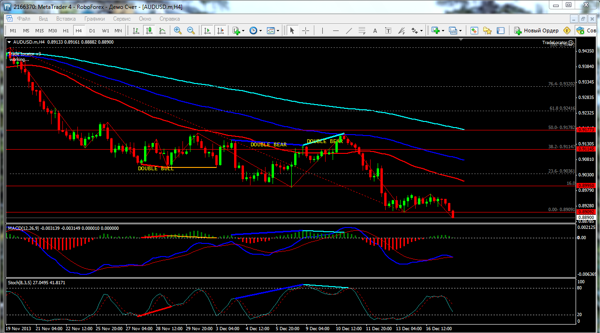Click the Новый Ордер button
This screenshot has height=333, width=600.
536,30
